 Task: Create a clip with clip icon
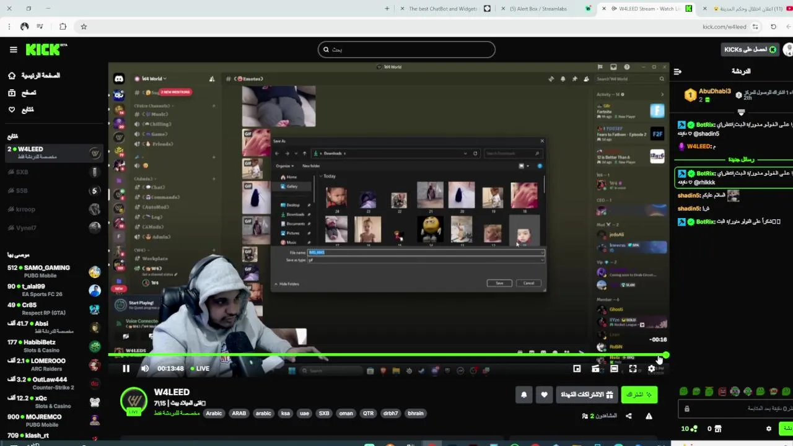click(595, 369)
